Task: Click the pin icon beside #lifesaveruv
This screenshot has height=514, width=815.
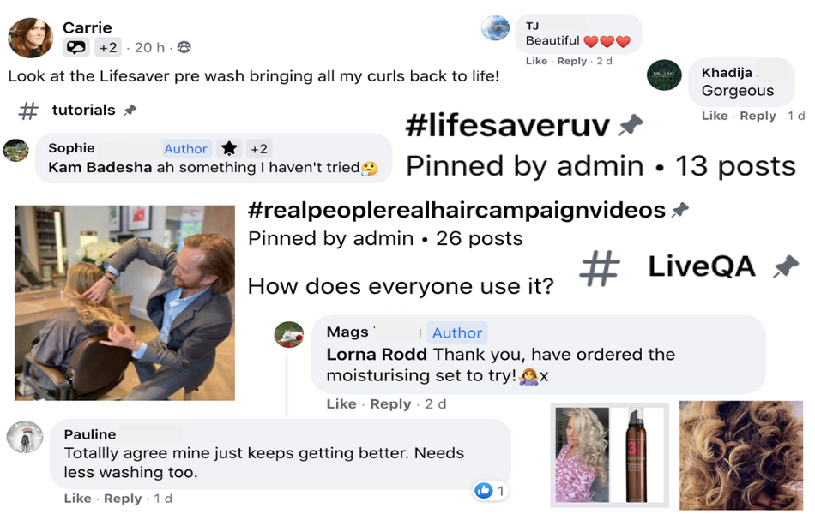Action: 631,125
